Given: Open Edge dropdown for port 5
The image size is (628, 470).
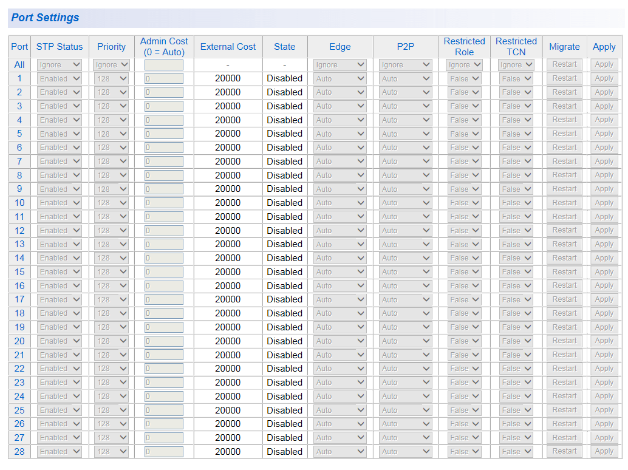Looking at the screenshot, I should 340,134.
